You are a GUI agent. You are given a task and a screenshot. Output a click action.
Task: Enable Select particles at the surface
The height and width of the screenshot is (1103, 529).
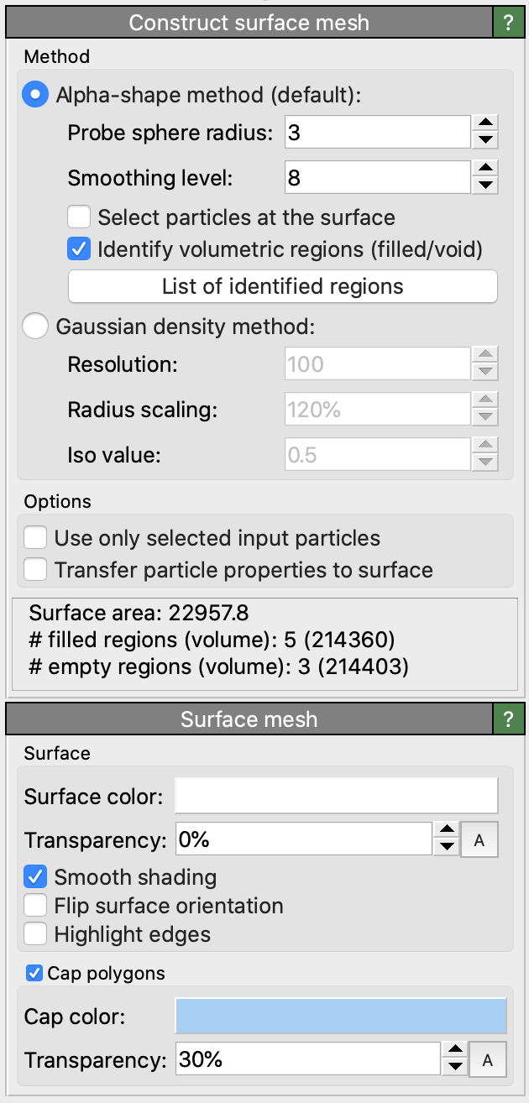point(80,217)
